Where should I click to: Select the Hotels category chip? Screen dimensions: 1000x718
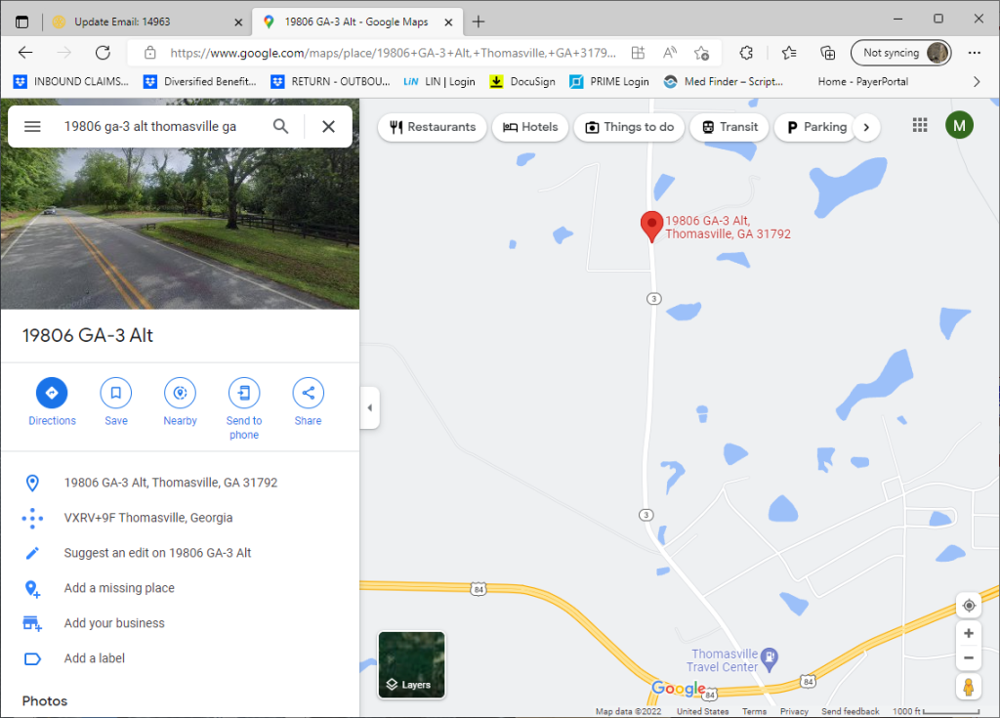pyautogui.click(x=530, y=127)
